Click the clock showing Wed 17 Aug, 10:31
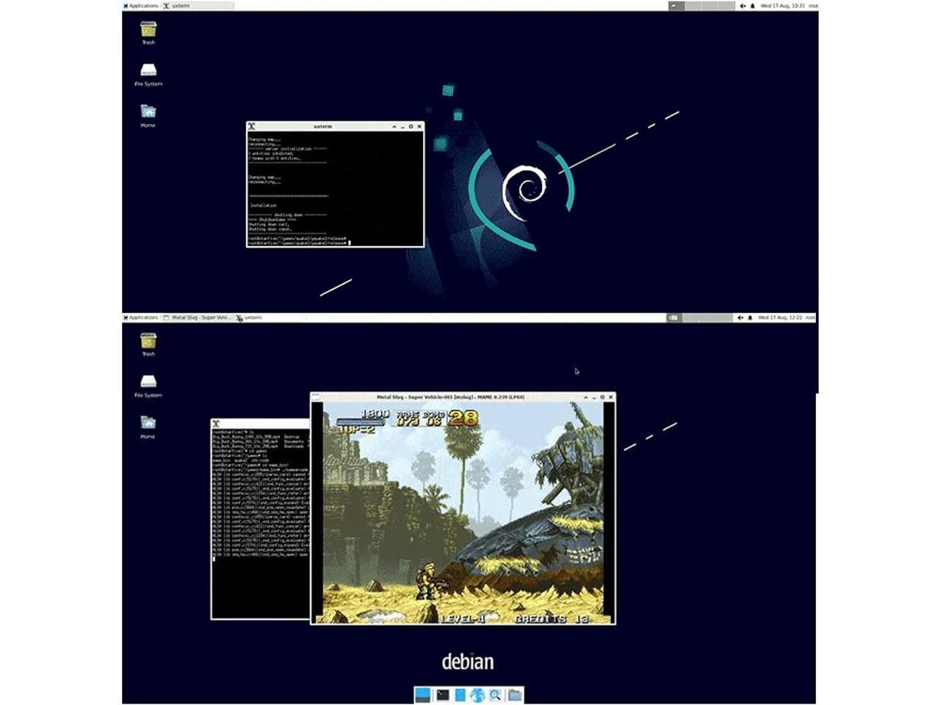The width and height of the screenshot is (940, 705). pos(782,6)
